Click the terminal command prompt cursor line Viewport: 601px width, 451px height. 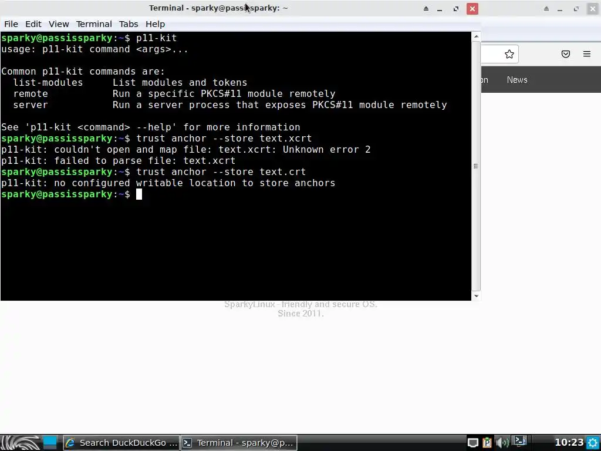coord(71,194)
